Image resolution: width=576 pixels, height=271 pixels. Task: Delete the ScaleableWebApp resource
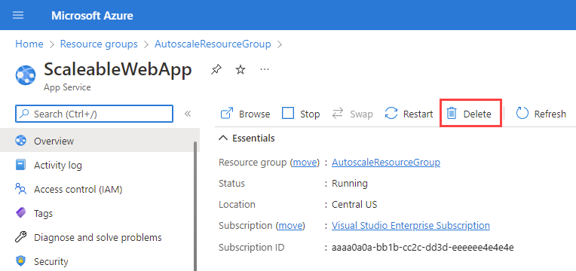click(470, 114)
